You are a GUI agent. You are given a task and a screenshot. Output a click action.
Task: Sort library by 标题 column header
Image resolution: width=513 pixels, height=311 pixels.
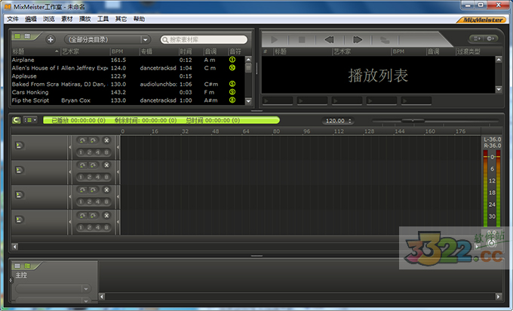click(x=36, y=51)
